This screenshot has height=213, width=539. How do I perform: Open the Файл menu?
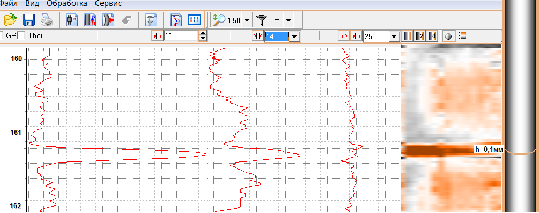coord(9,4)
